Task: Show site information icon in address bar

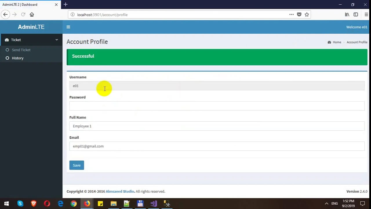Action: click(72, 15)
